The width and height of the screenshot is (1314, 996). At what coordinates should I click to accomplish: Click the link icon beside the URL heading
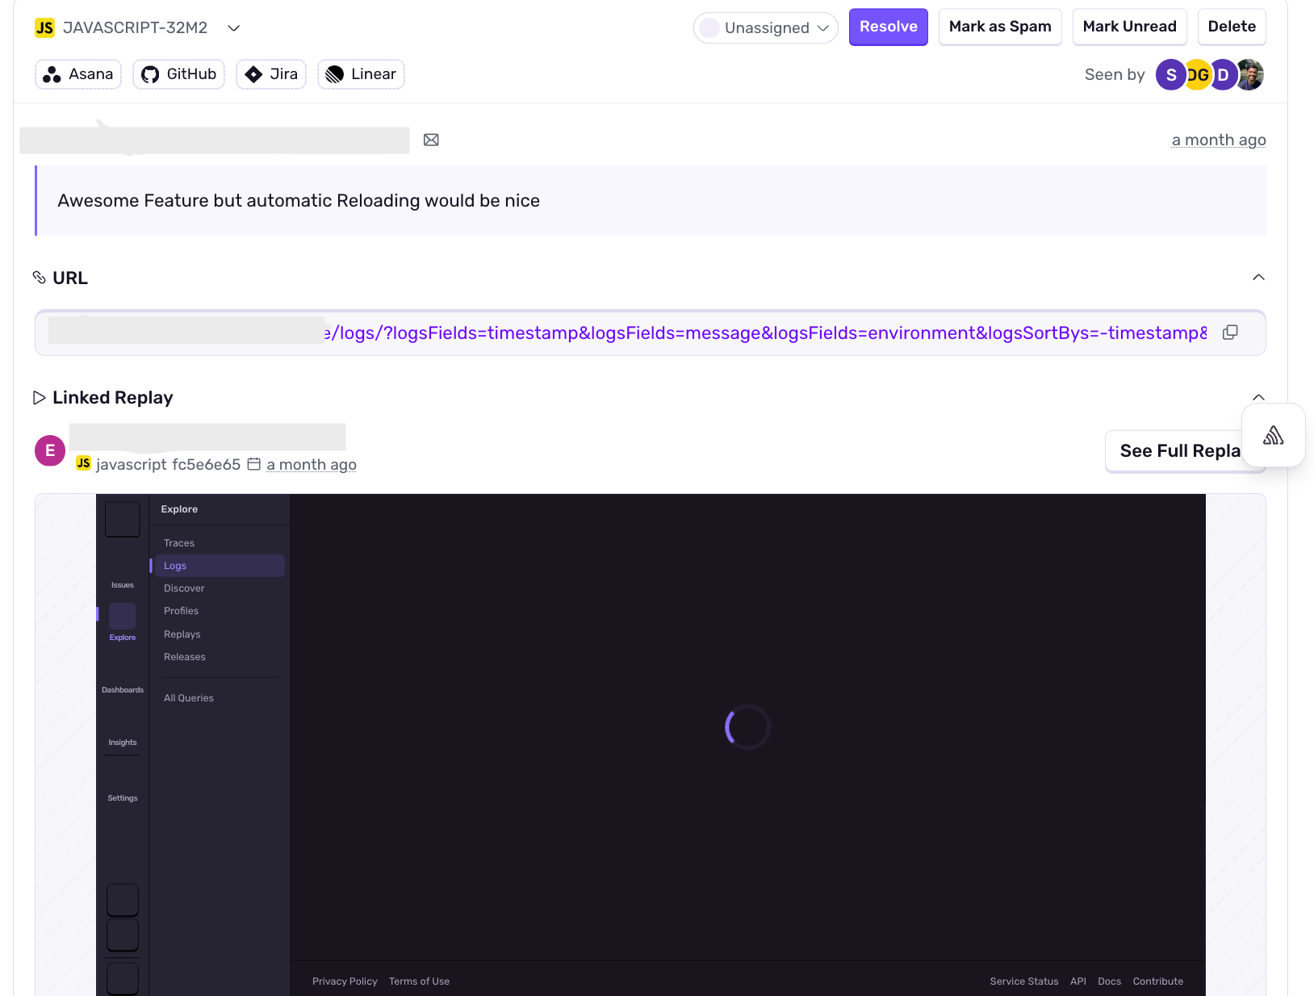[40, 277]
